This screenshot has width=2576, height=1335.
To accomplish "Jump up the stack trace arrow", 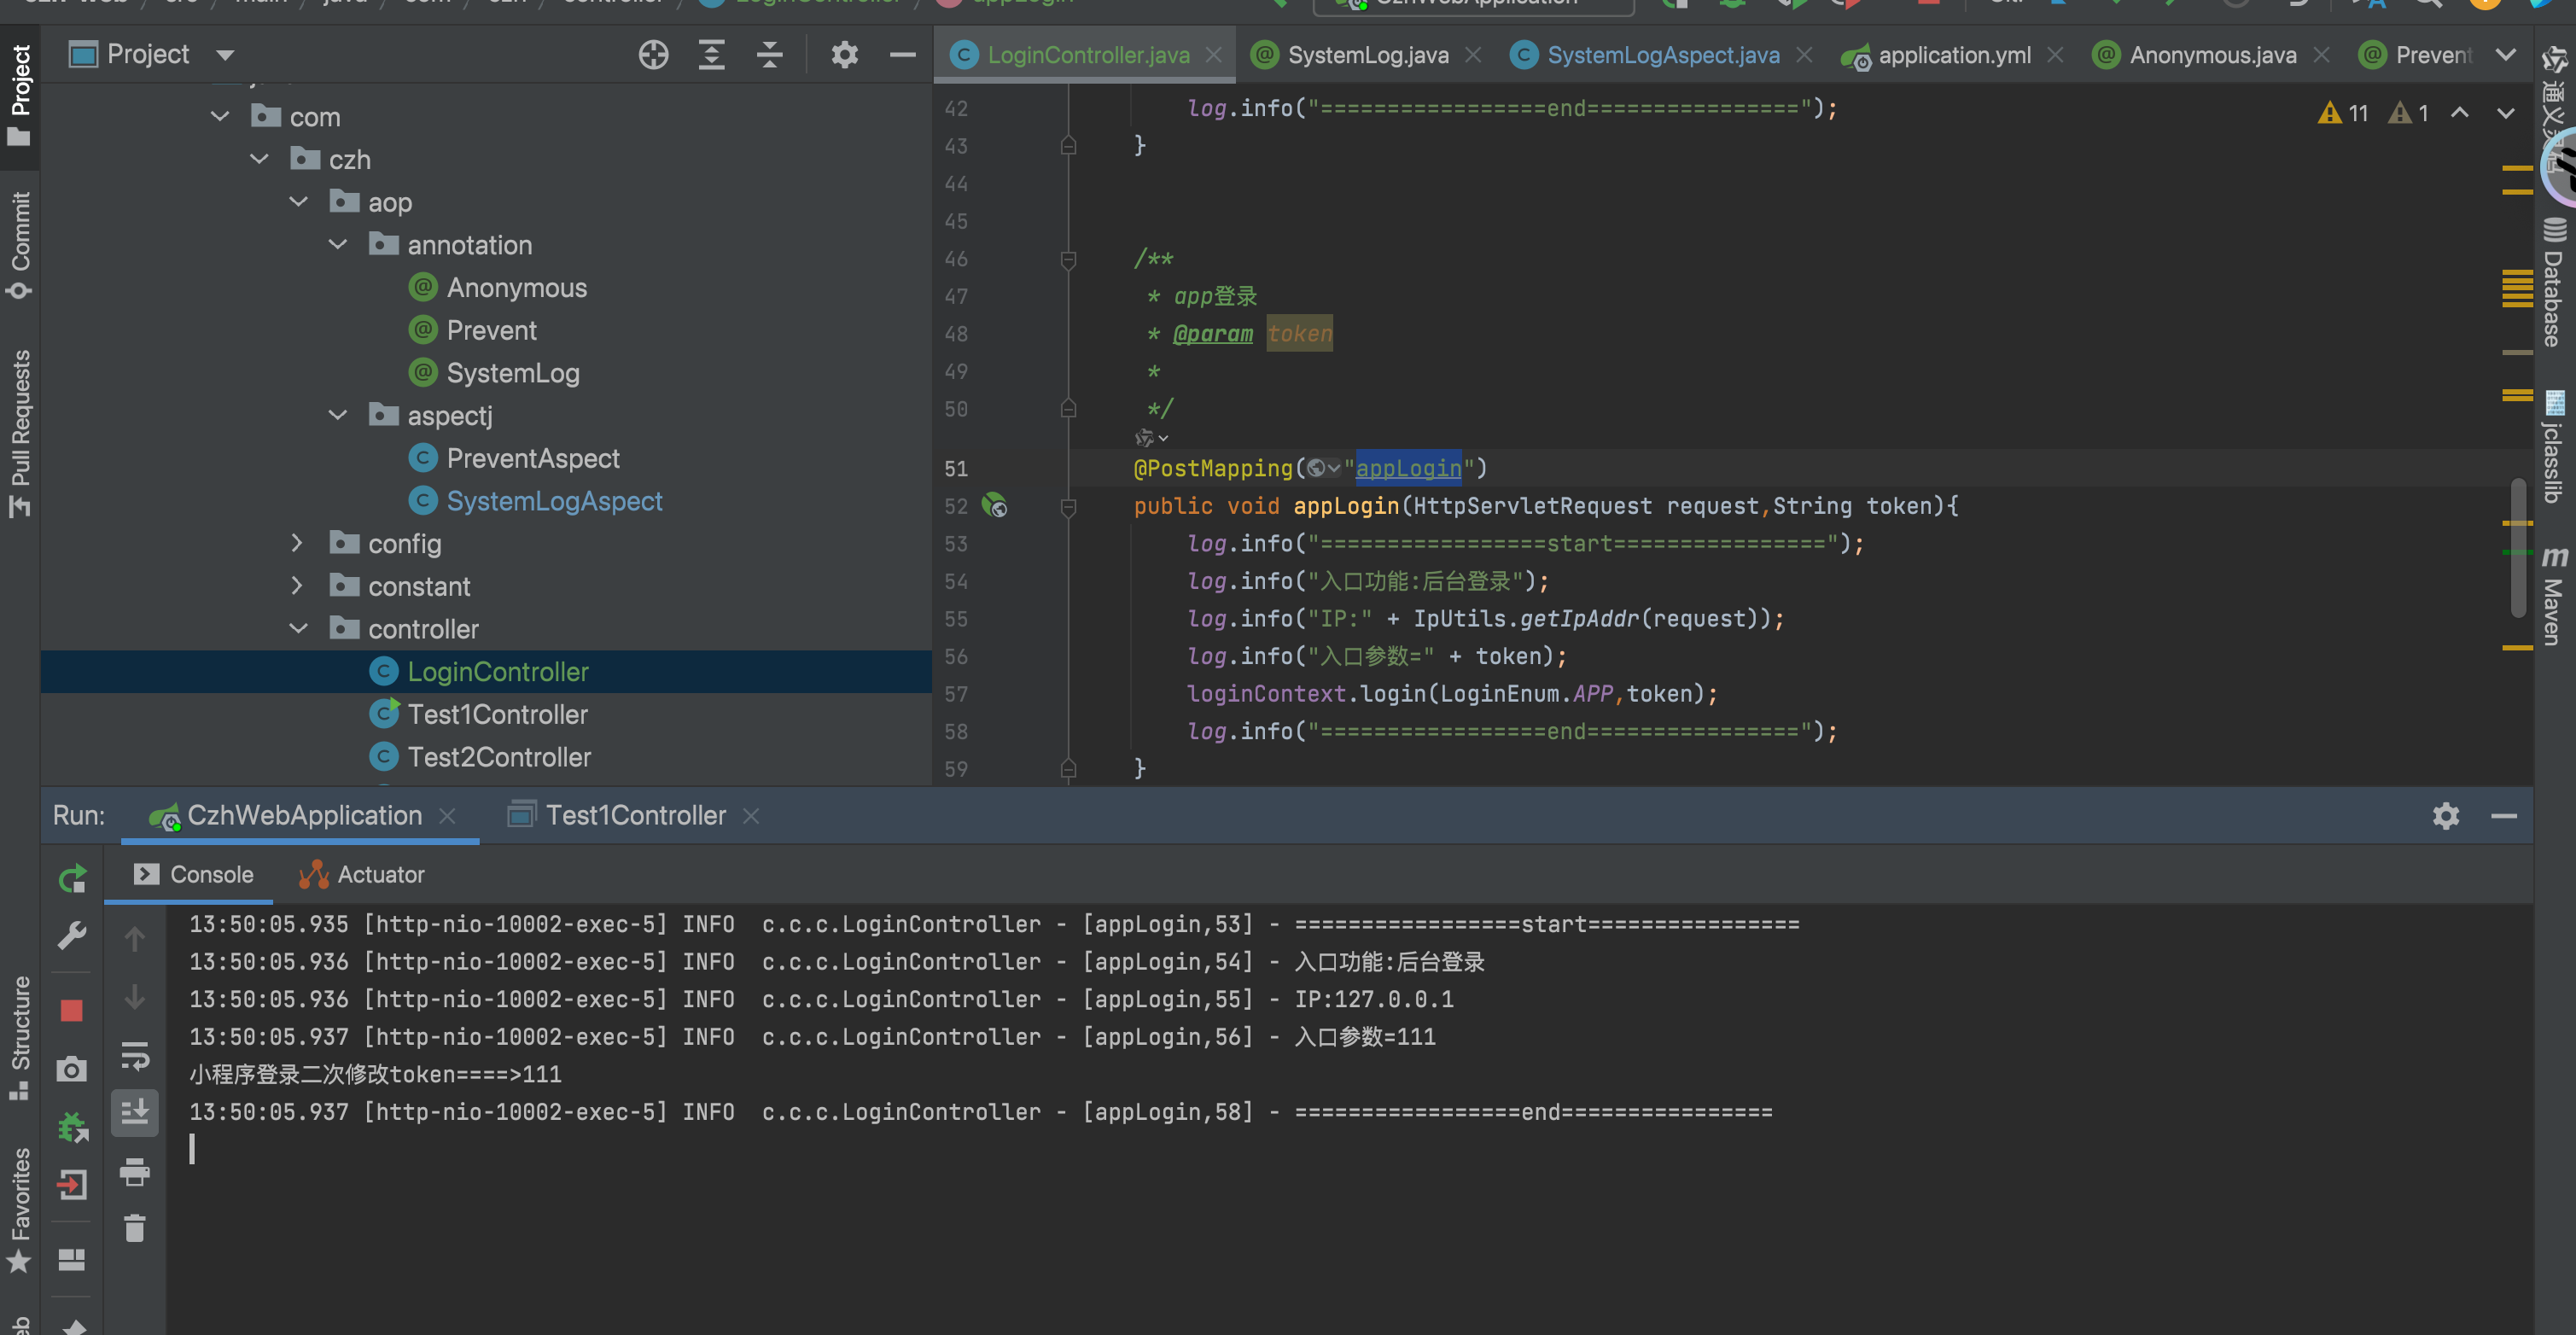I will [135, 938].
